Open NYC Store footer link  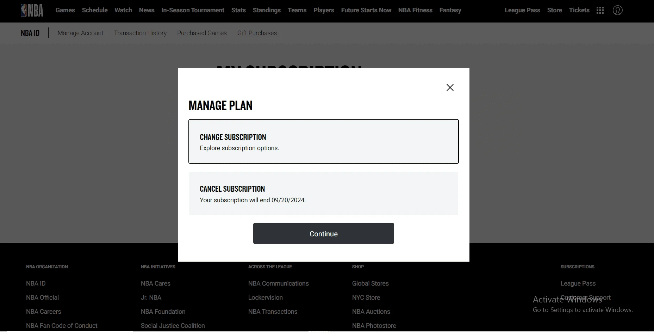pos(366,298)
